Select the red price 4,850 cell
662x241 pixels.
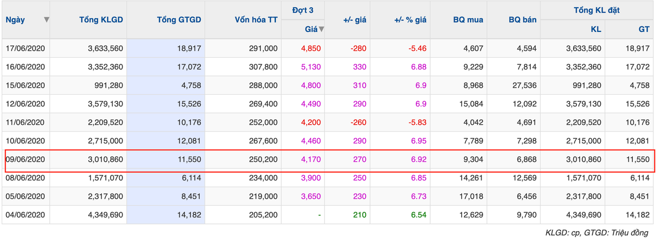pyautogui.click(x=311, y=48)
